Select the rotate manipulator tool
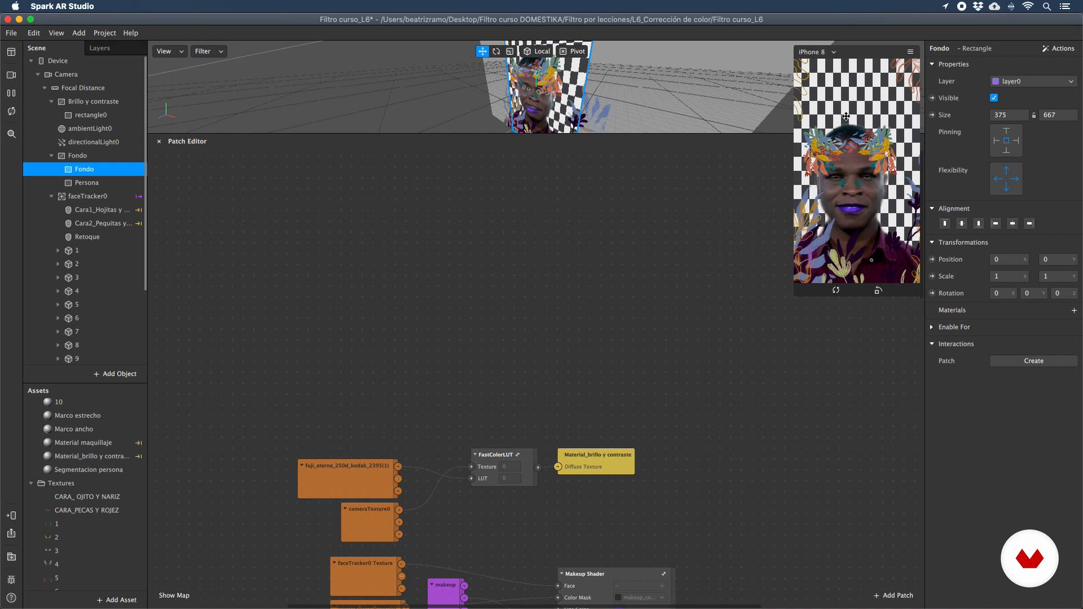 point(496,51)
